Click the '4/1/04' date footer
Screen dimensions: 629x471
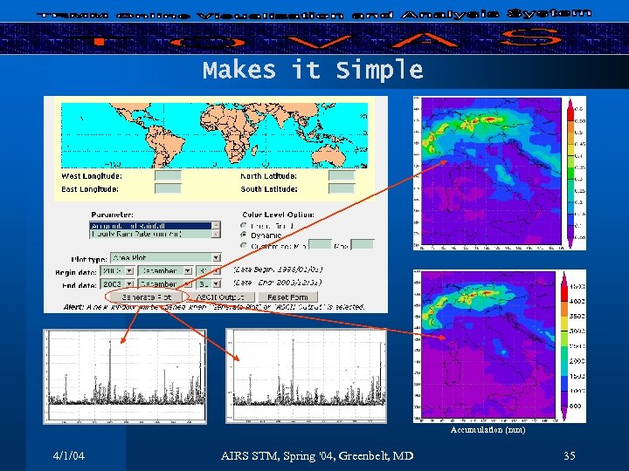pyautogui.click(x=69, y=455)
